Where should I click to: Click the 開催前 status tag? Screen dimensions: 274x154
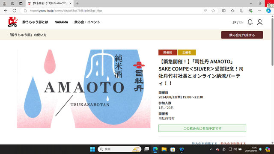point(167,52)
